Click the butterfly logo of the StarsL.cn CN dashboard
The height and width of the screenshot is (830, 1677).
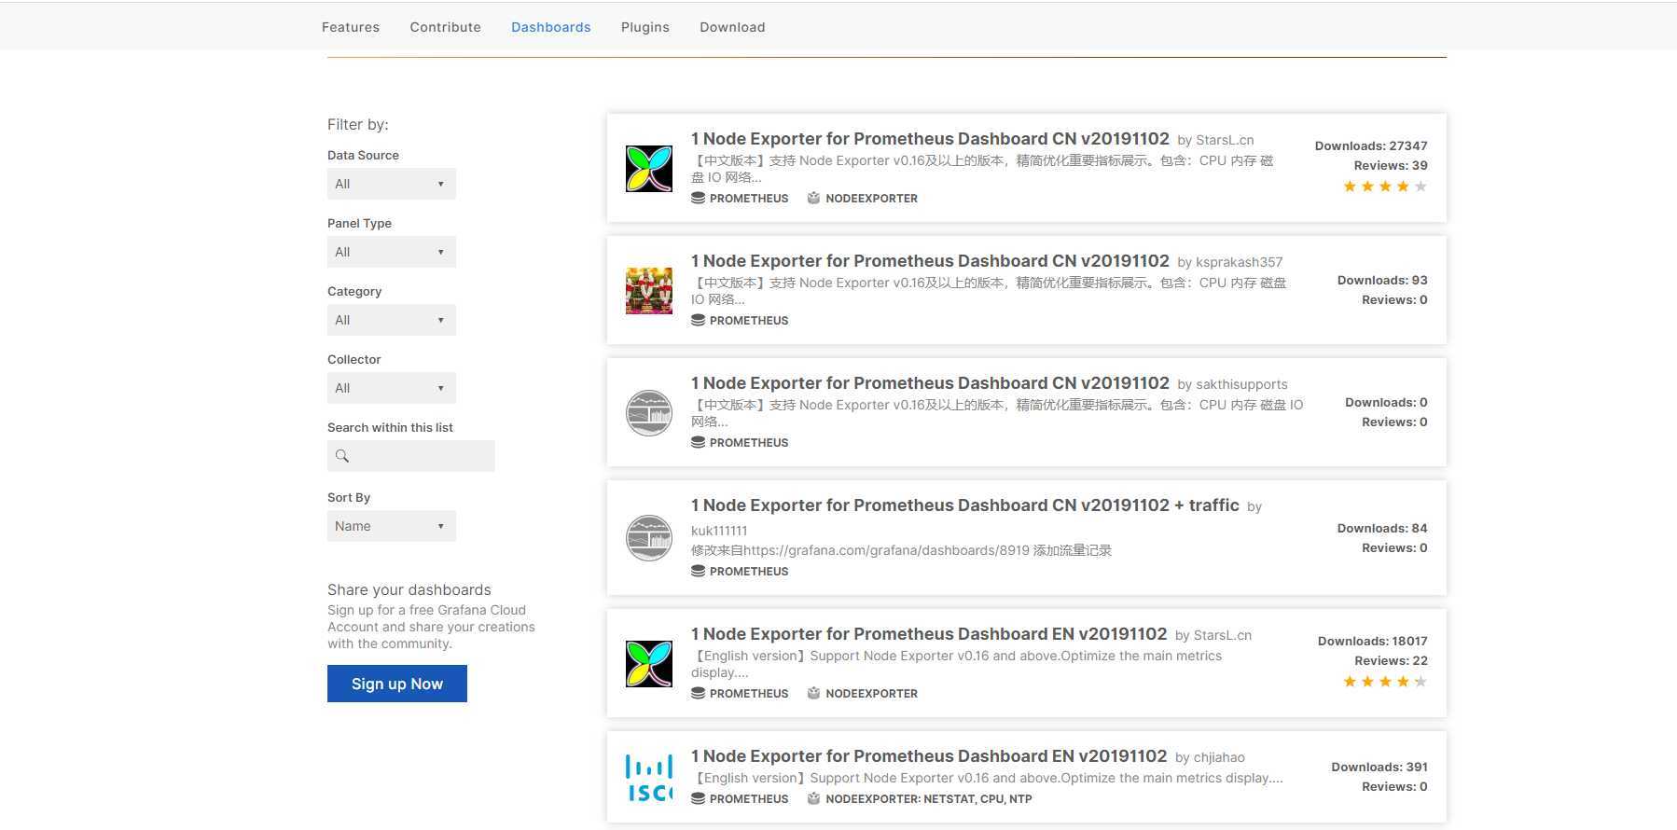pos(648,169)
